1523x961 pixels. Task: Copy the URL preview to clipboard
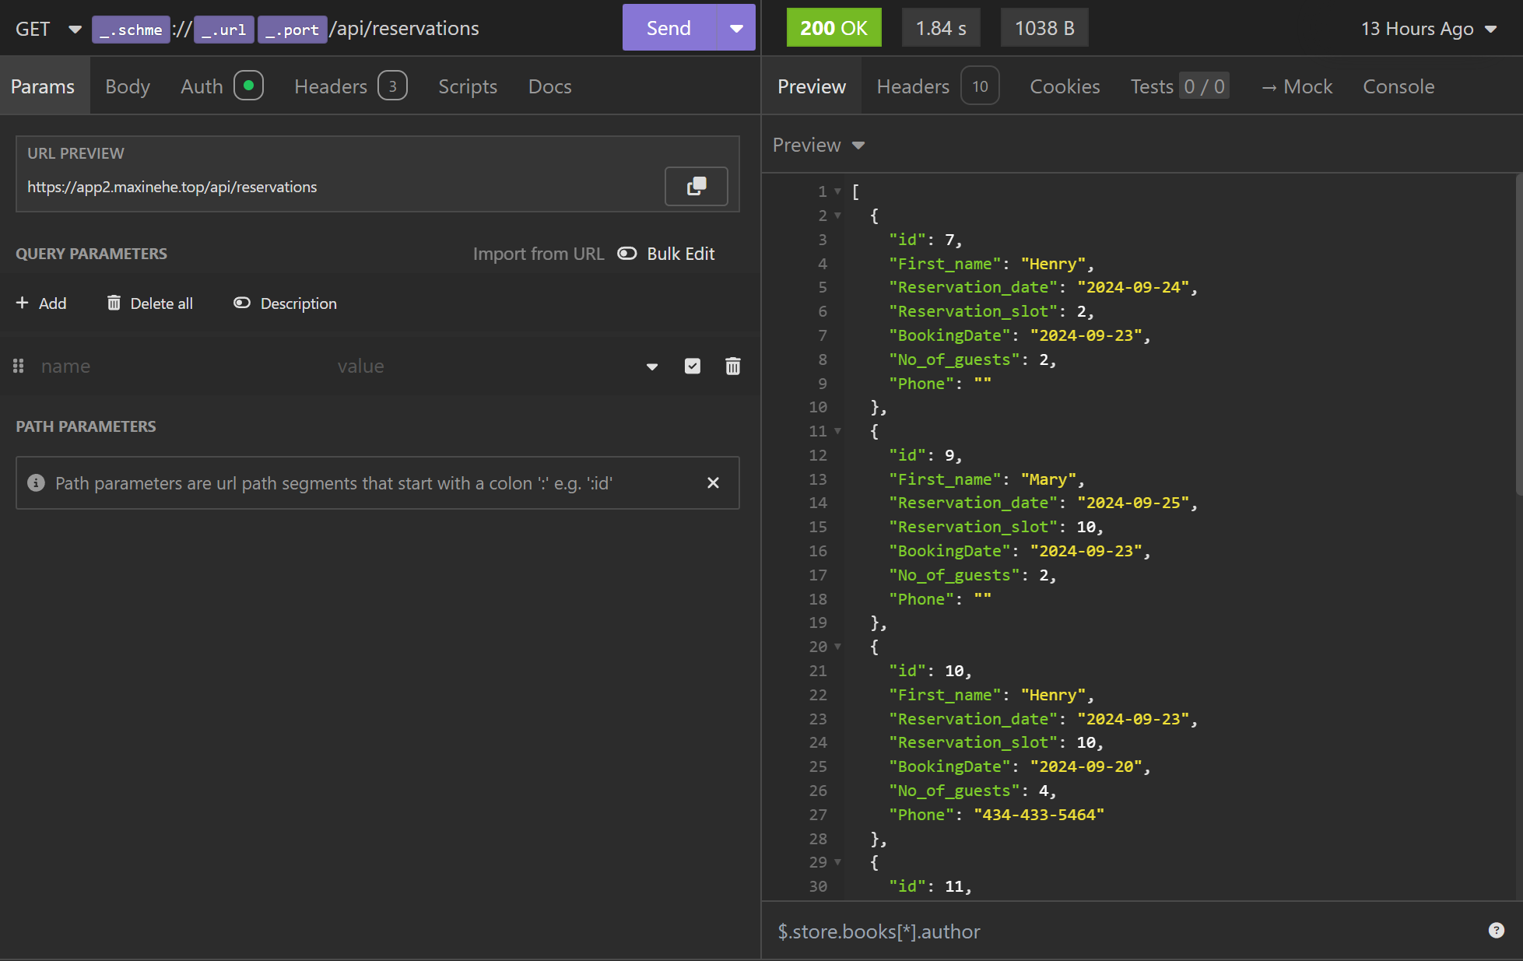tap(696, 186)
